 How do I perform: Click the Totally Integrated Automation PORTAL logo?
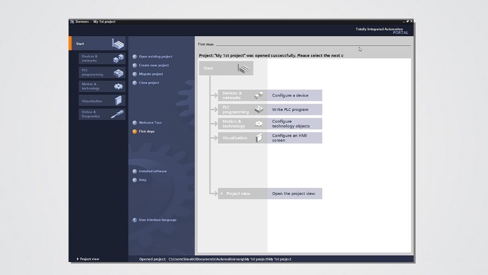(382, 31)
